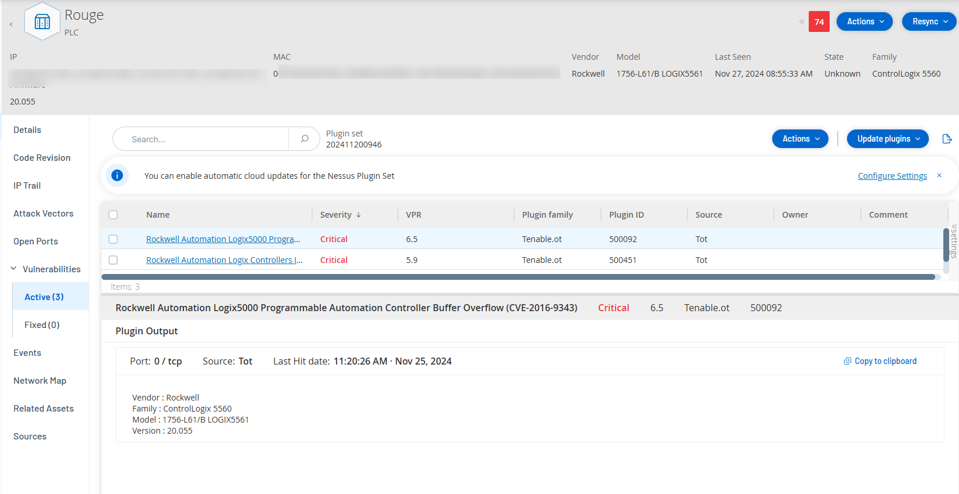Check the box for plugin 500451 row
This screenshot has width=959, height=494.
click(113, 260)
